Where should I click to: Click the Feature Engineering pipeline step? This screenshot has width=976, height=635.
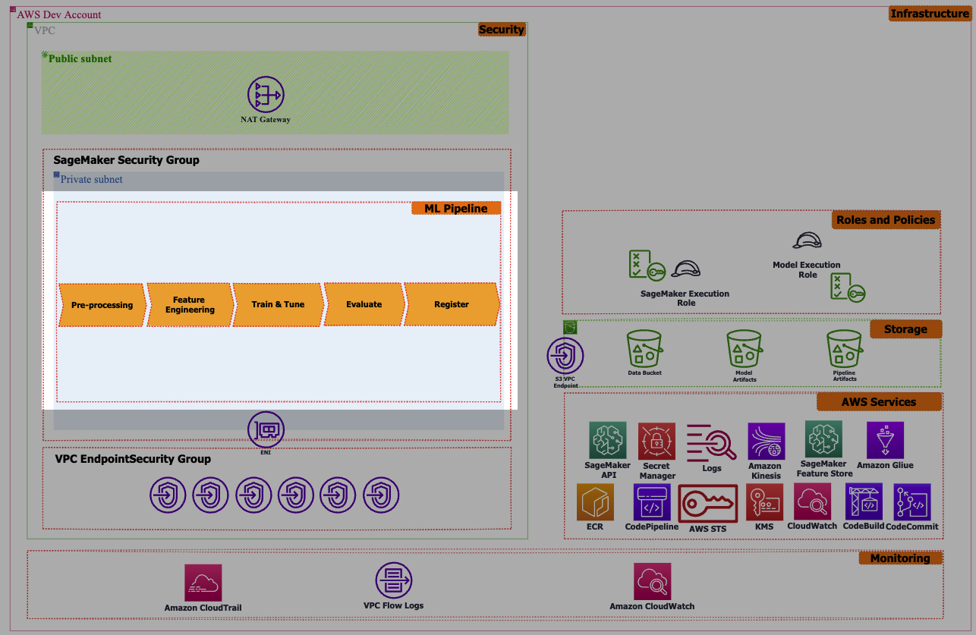click(x=190, y=305)
